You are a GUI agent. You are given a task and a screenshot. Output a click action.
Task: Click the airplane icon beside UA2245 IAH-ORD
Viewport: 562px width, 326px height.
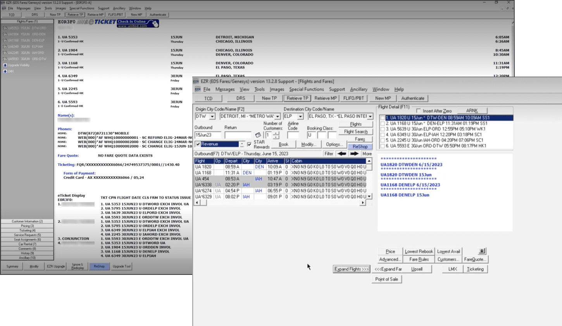5,53
